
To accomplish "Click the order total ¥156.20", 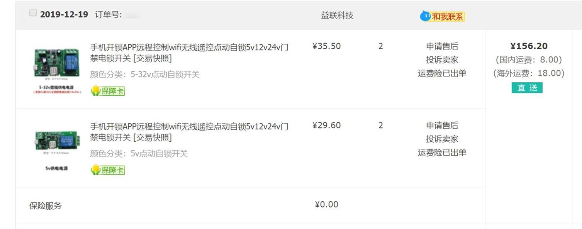I will (529, 46).
